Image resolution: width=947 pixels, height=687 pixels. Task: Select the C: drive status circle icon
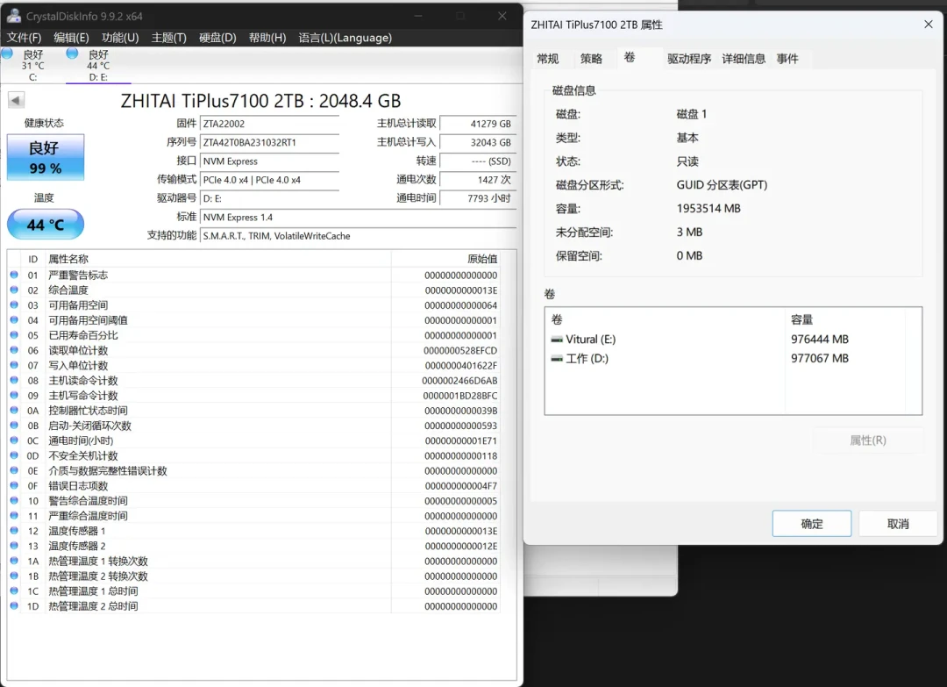(7, 54)
